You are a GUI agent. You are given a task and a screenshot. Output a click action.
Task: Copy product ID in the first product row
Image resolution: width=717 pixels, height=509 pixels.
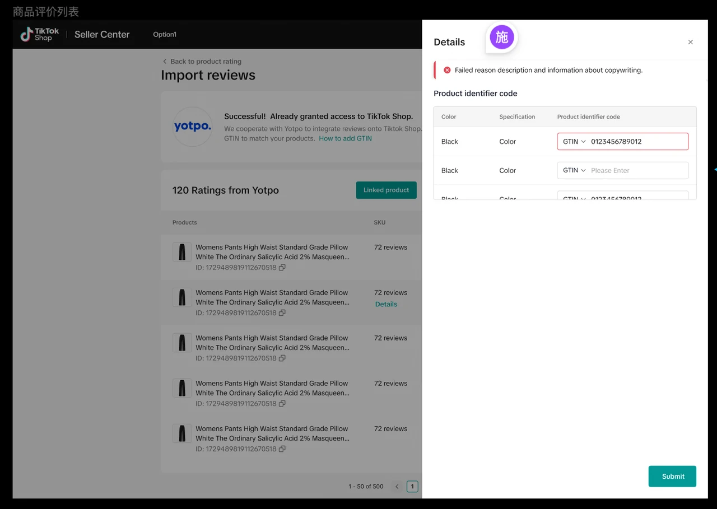[x=282, y=268]
